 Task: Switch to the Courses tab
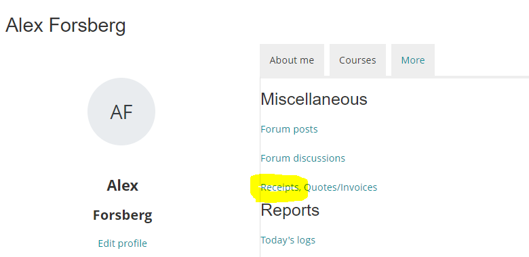pos(357,60)
